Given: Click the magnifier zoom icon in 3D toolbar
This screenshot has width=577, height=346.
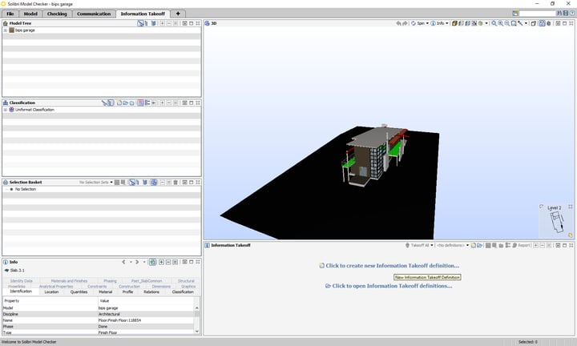Looking at the screenshot, I should coord(494,23).
